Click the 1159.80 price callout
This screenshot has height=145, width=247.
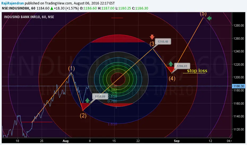coord(100,96)
